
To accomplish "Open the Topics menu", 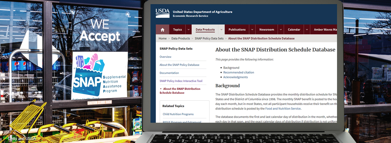I will click(178, 30).
